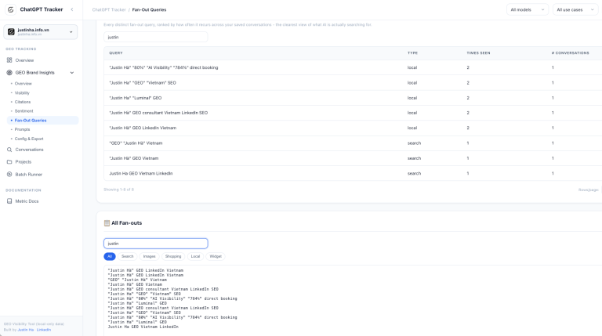Screen dimensions: 602x336
Task: Click the Projects folder icon
Action: [9, 162]
